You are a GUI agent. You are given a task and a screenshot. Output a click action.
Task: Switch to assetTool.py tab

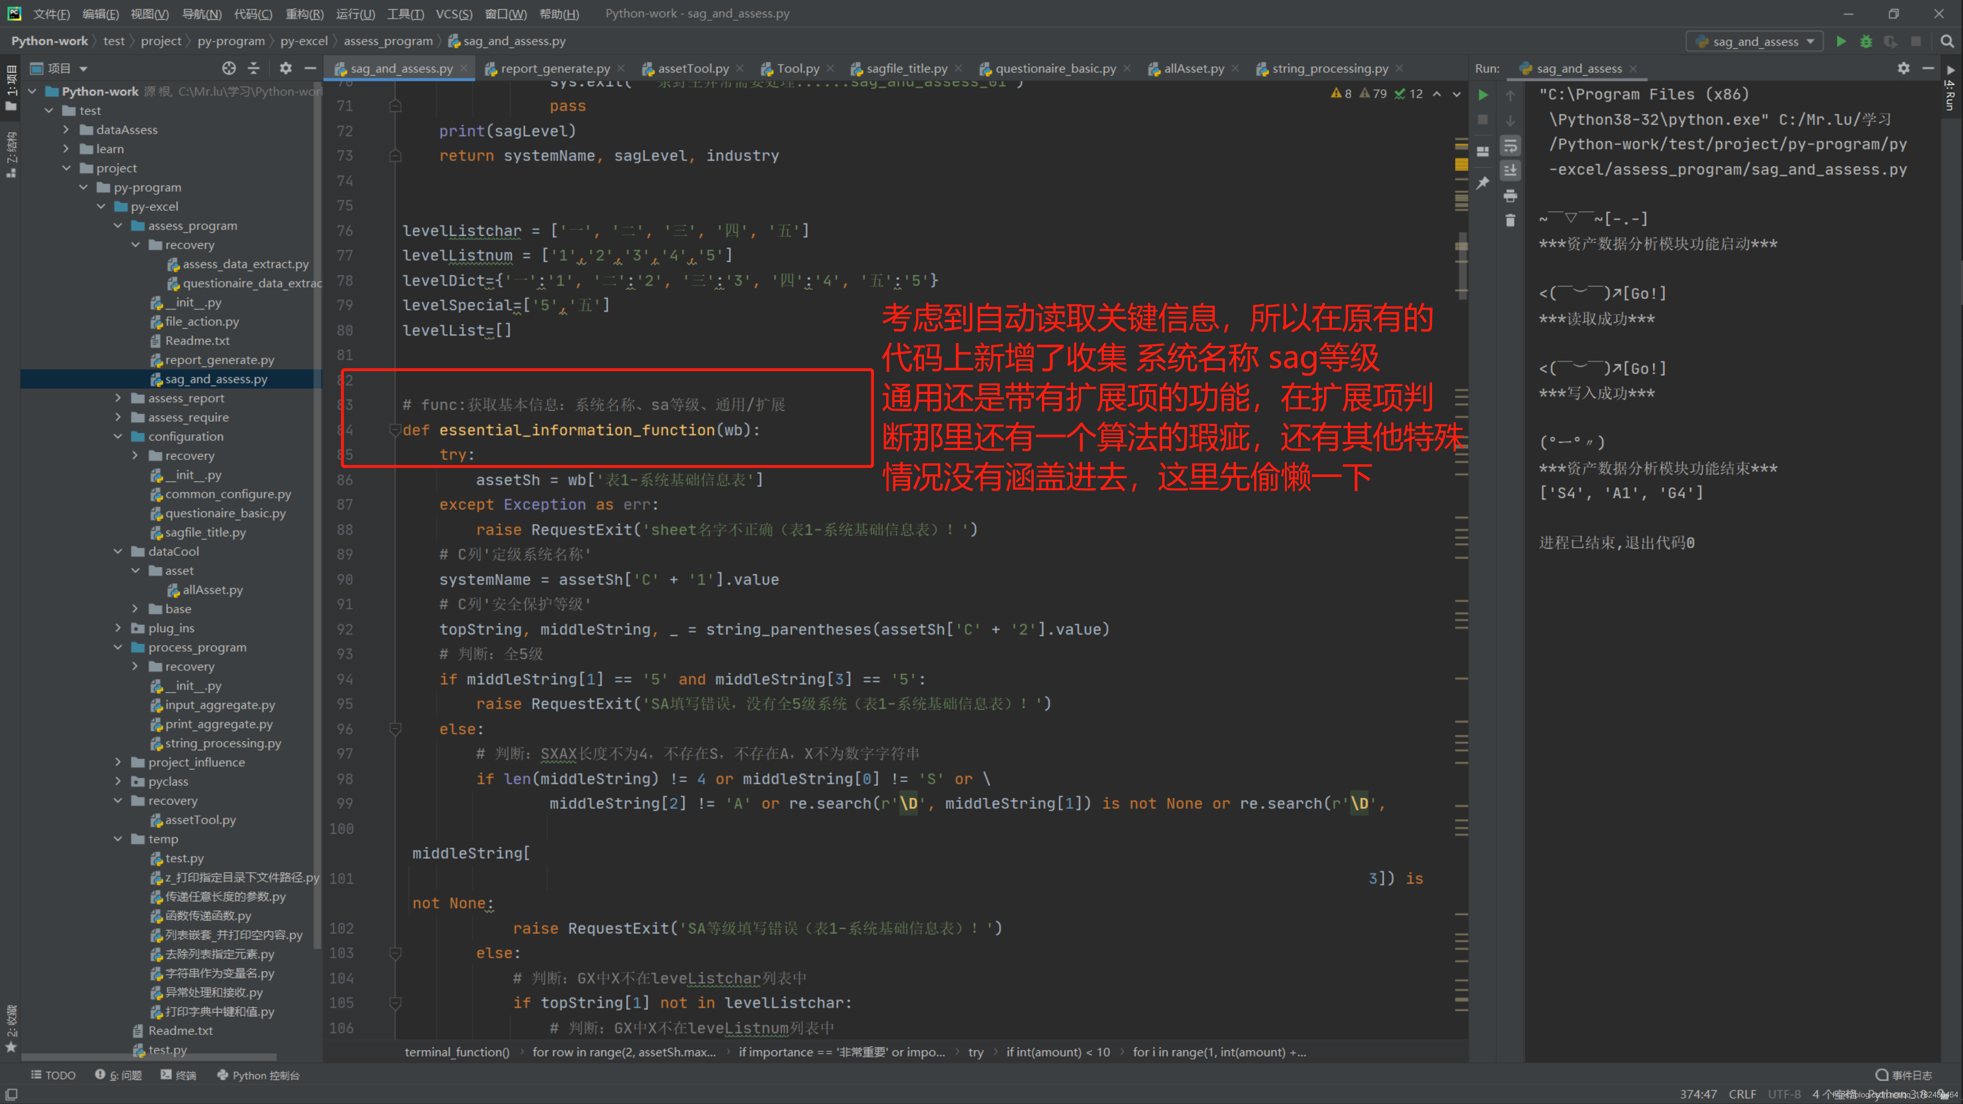click(x=693, y=69)
